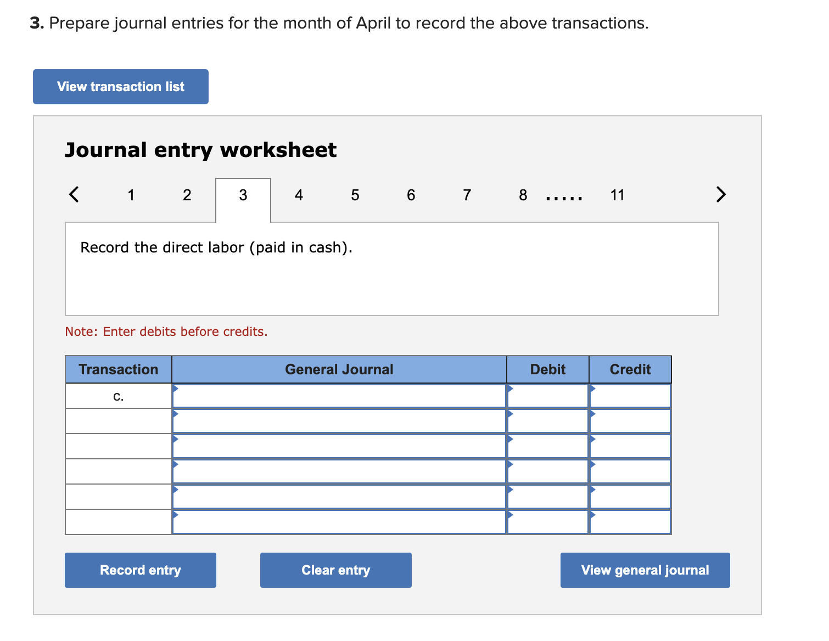Open the fourth General Journal row dropdown
Viewport: 829px width, 641px height.
339,471
